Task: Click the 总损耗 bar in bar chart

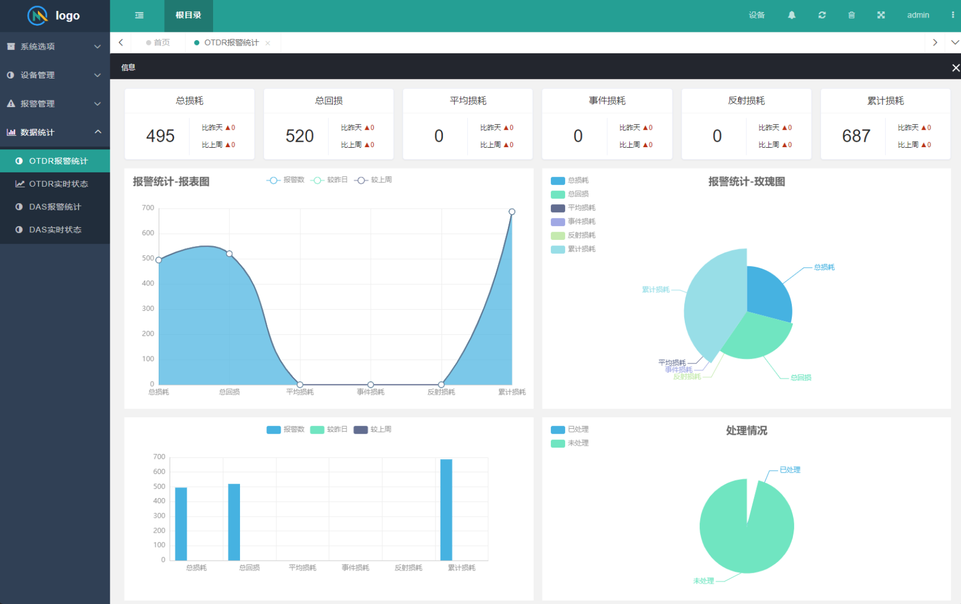Action: pos(181,524)
